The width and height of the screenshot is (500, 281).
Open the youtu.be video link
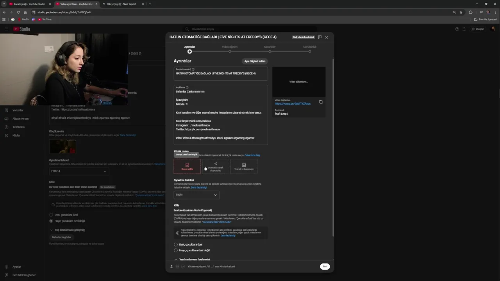293,104
